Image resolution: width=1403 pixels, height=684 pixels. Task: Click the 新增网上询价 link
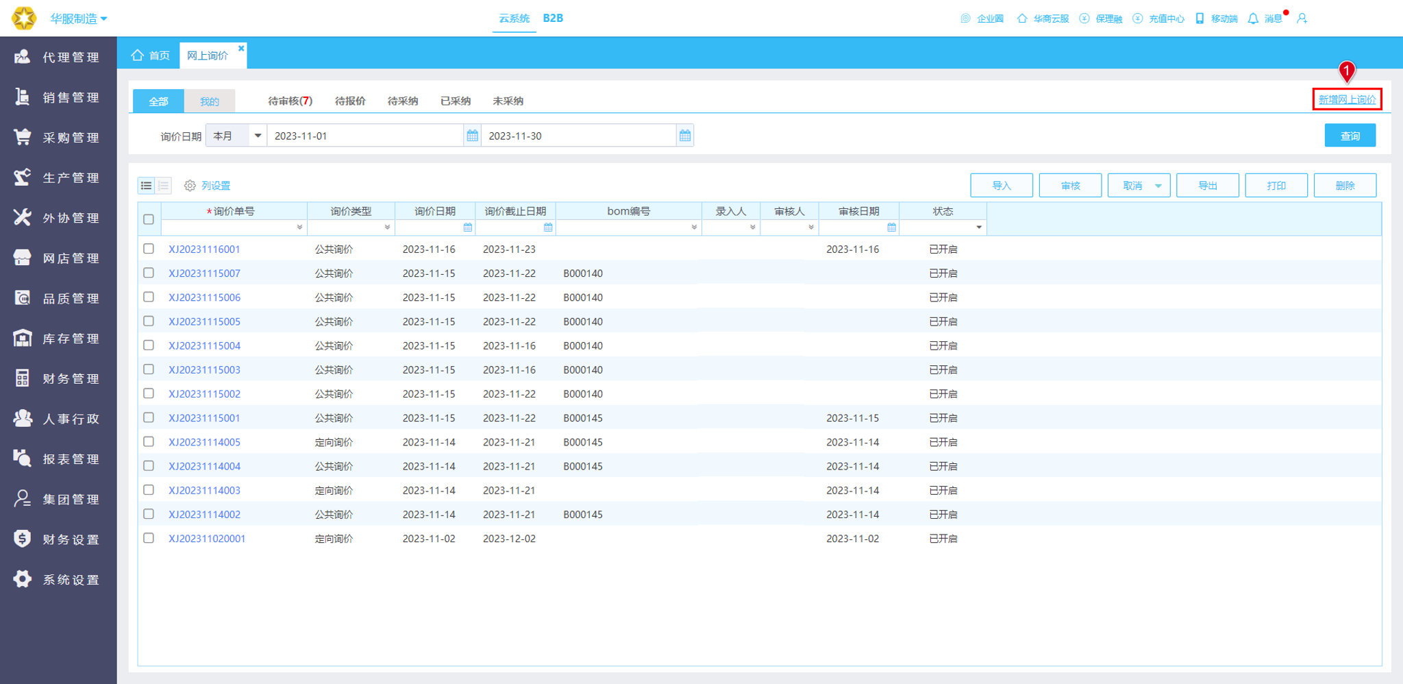tap(1347, 99)
